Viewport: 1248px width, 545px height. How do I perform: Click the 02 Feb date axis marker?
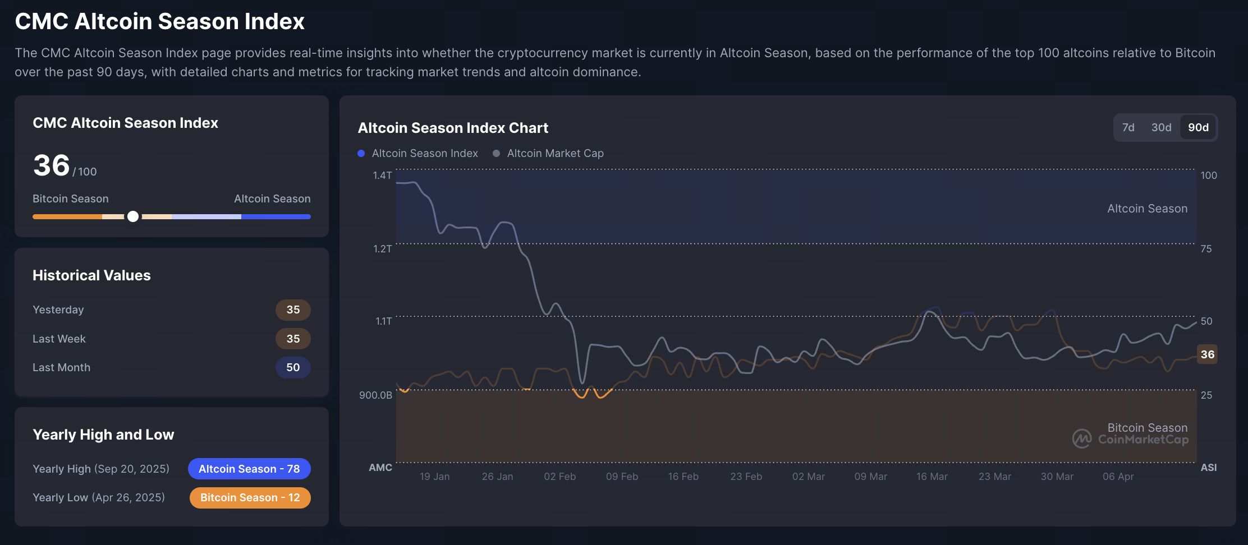559,477
